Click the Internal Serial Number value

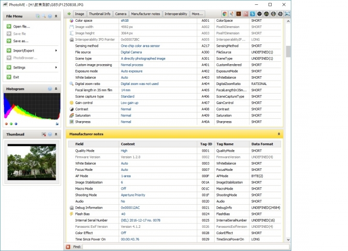click(141, 221)
